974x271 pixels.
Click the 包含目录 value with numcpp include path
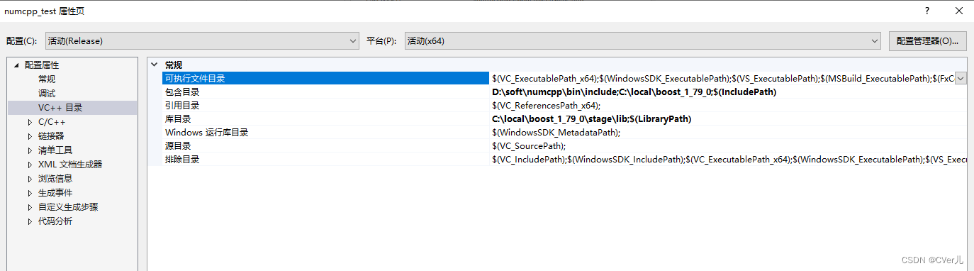pos(634,92)
